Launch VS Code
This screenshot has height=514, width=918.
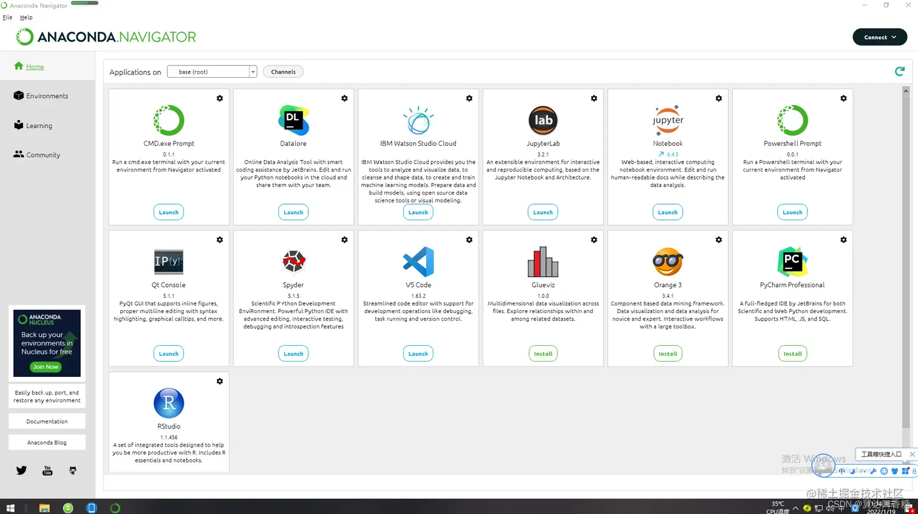tap(418, 354)
